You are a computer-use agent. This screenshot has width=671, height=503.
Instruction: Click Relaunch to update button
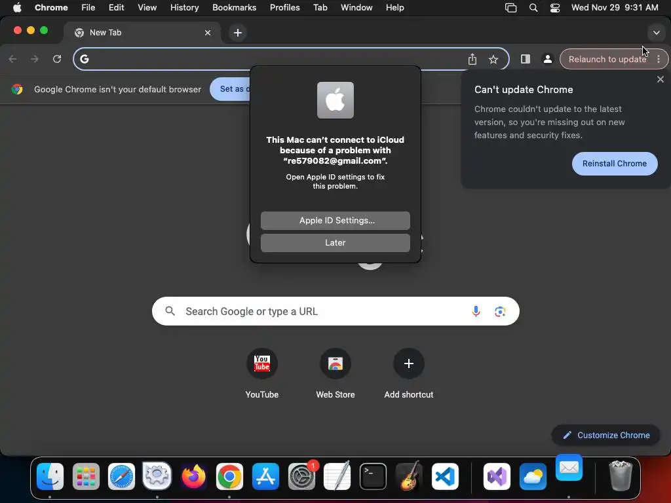click(607, 59)
